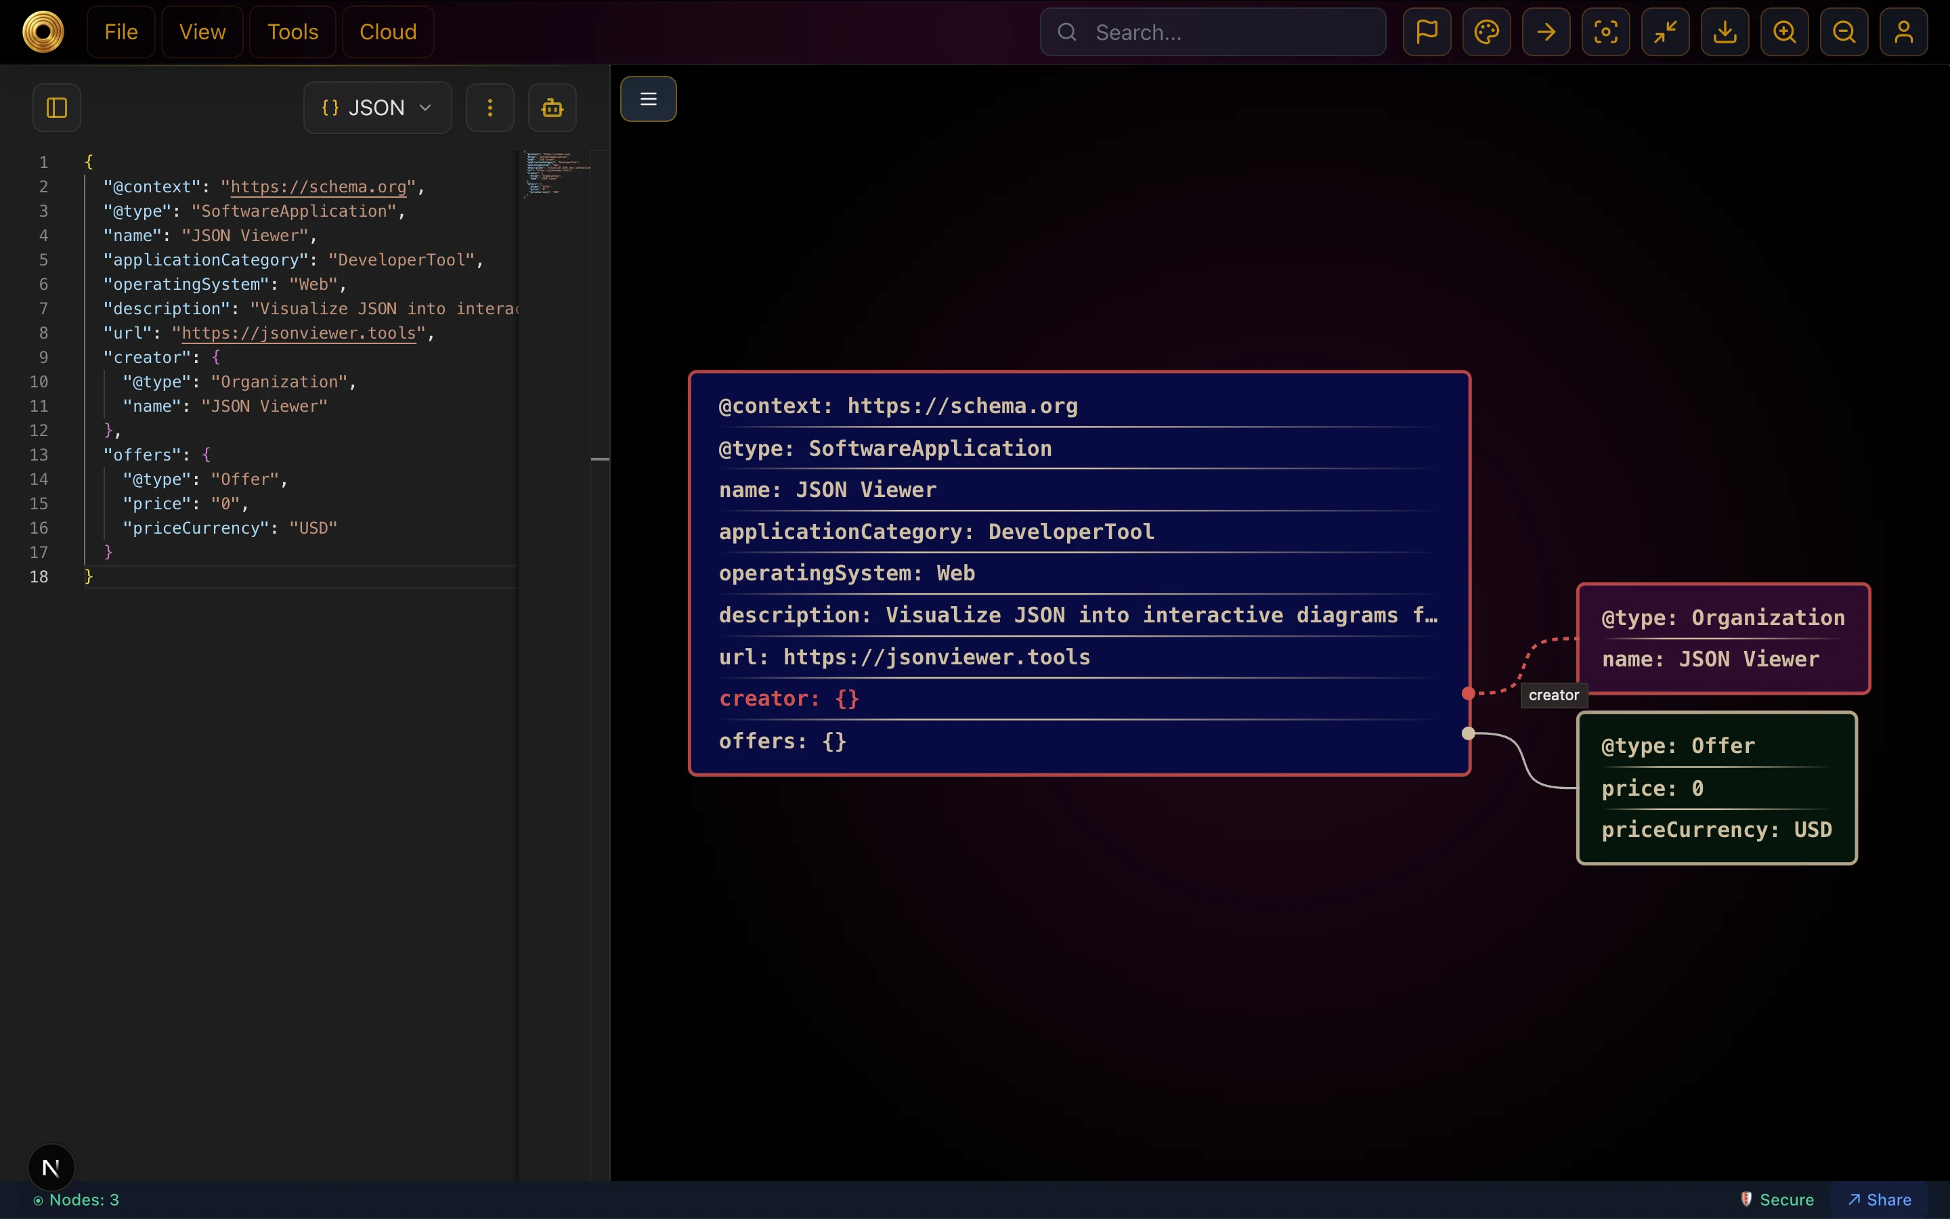Open the graph hamburger menu
This screenshot has width=1950, height=1219.
pyautogui.click(x=649, y=98)
